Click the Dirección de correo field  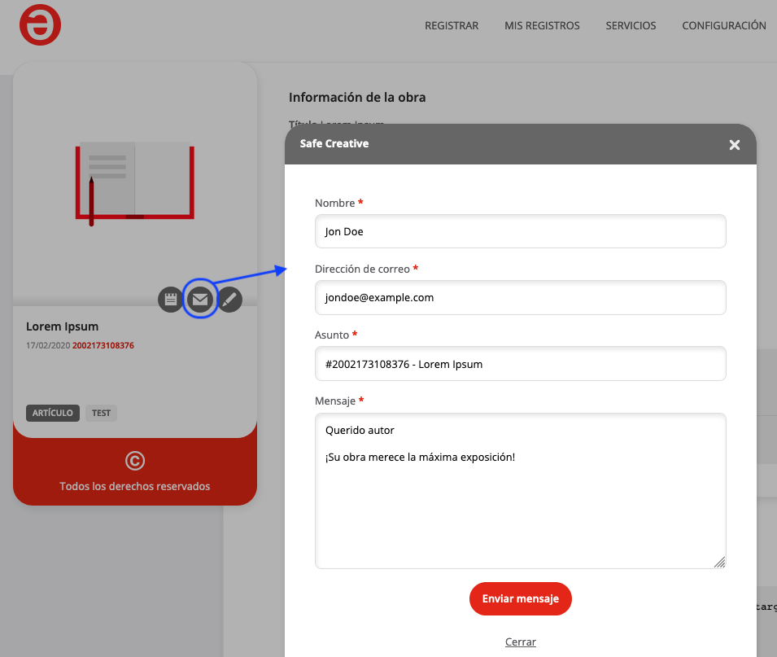pyautogui.click(x=520, y=298)
